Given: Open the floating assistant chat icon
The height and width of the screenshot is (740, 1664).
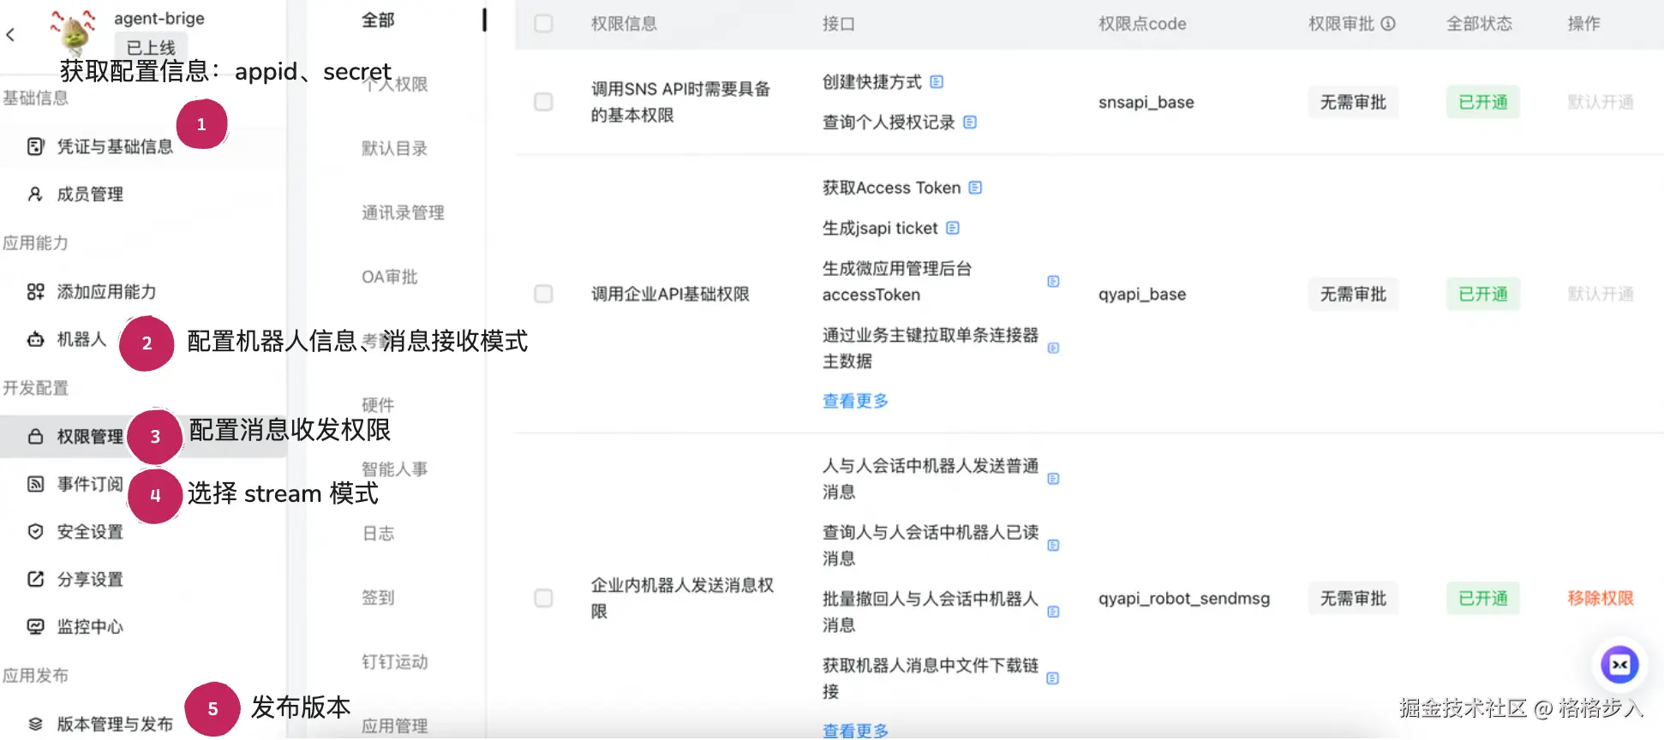Looking at the screenshot, I should click(x=1619, y=665).
